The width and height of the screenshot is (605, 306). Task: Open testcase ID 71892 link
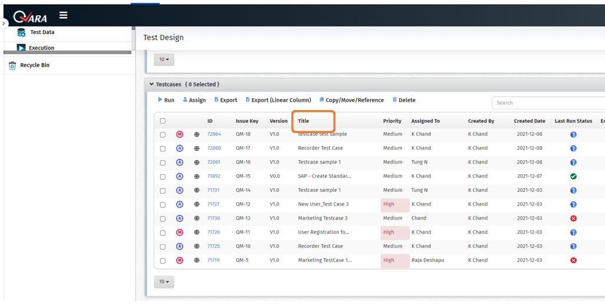(214, 176)
